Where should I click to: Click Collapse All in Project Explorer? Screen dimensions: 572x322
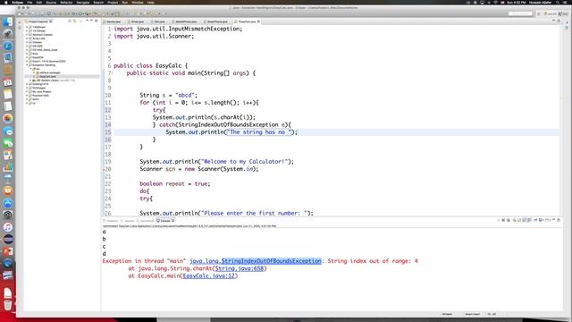pos(70,21)
